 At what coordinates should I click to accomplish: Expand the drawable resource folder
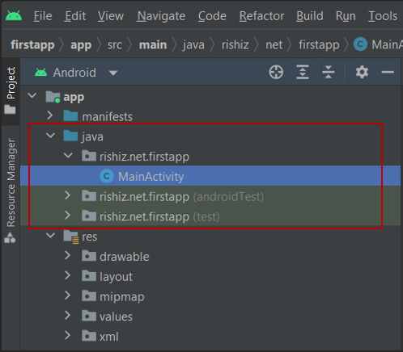click(67, 255)
